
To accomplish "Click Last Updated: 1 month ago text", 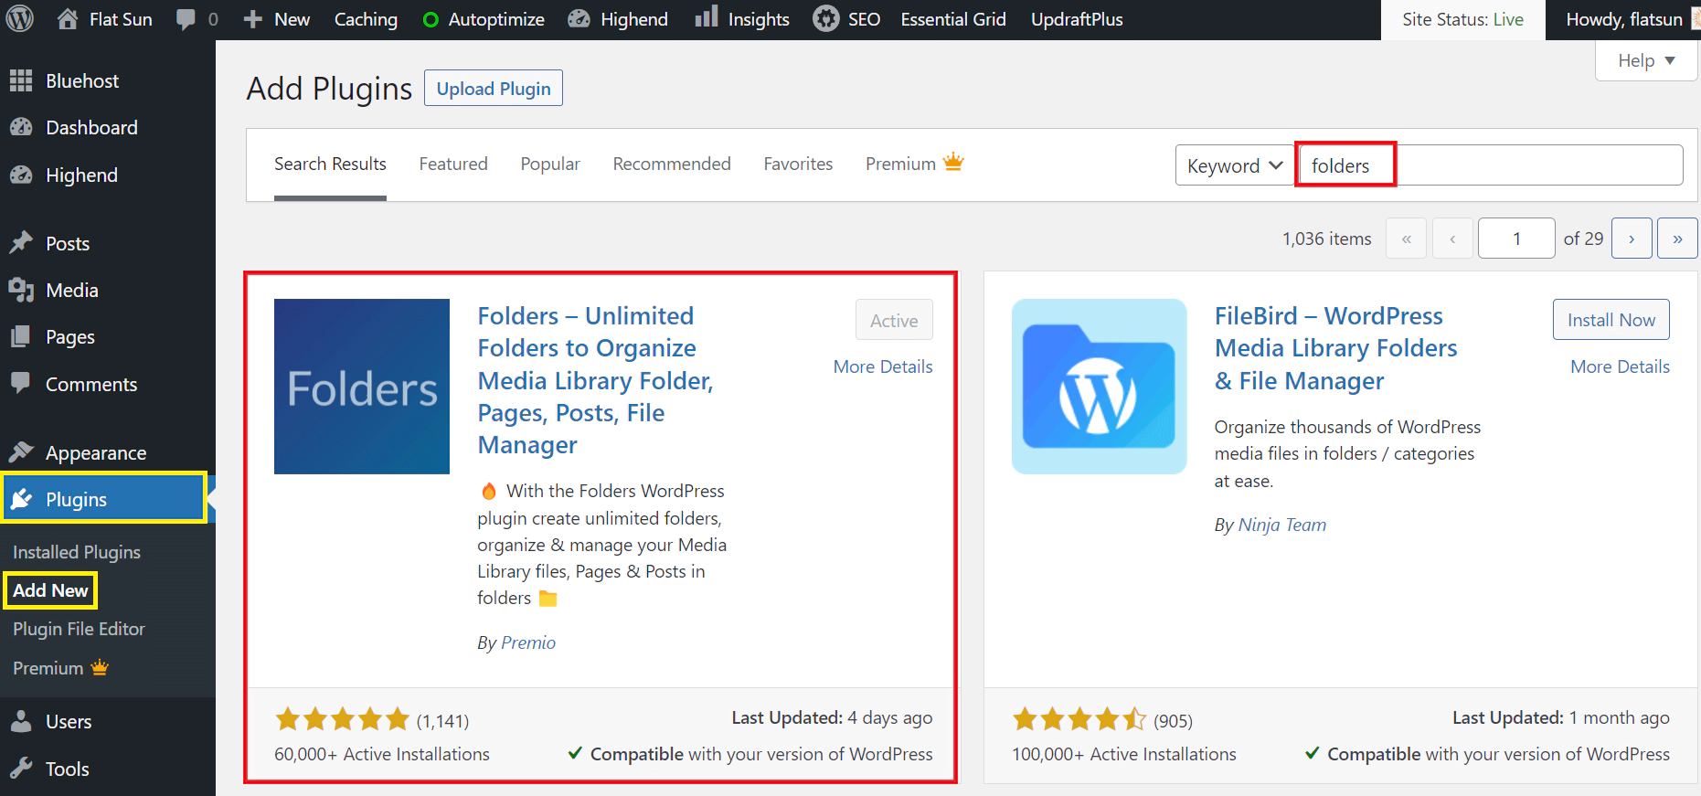I will [1561, 717].
